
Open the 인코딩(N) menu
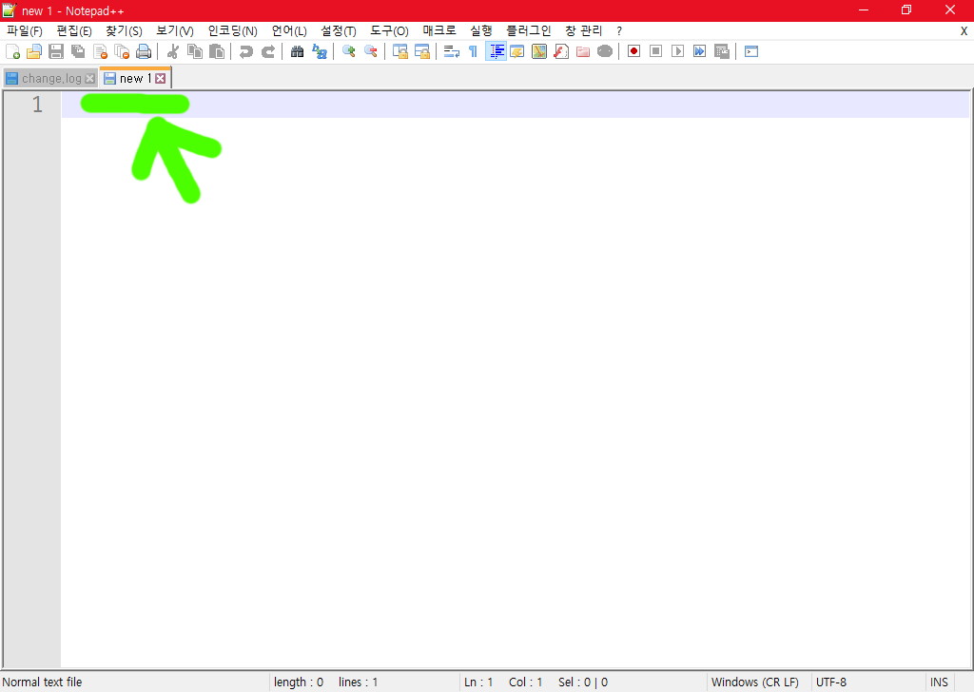pos(232,30)
